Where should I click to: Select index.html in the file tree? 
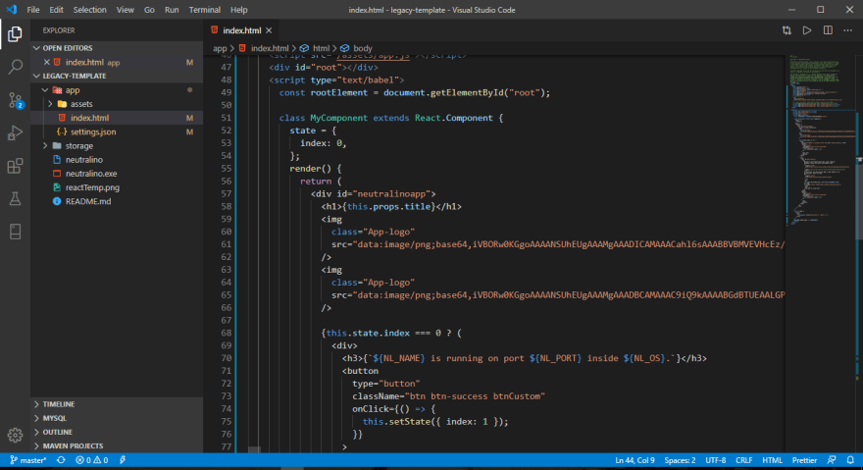(x=117, y=118)
